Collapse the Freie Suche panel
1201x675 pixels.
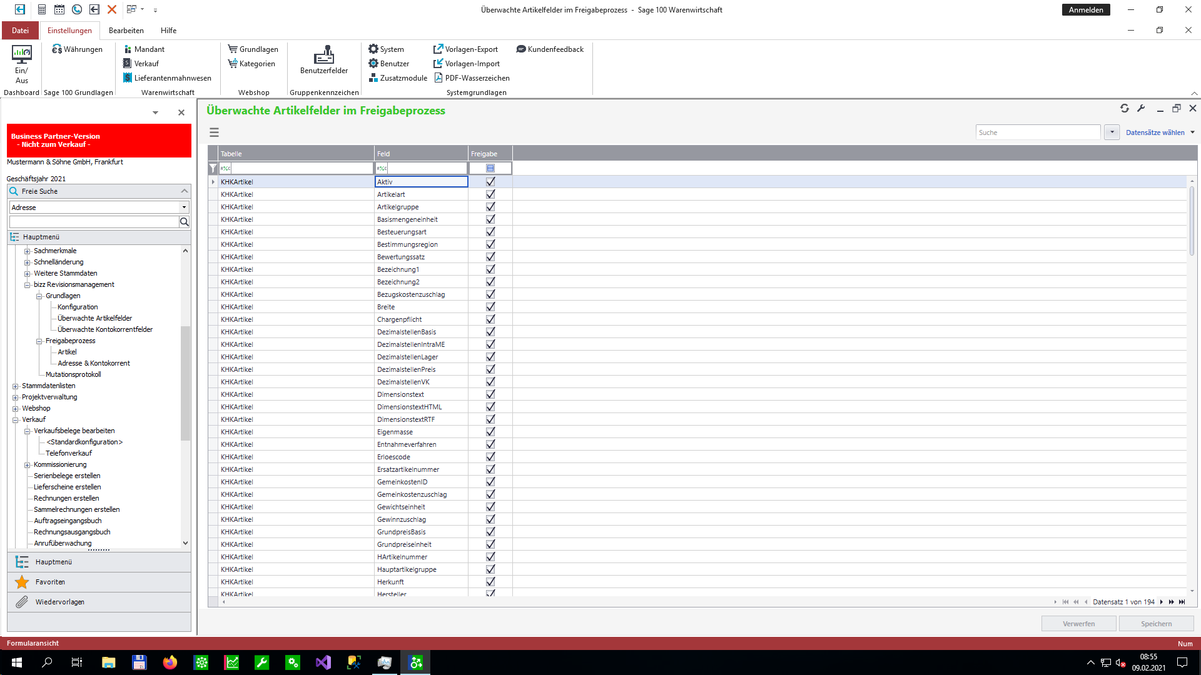coord(184,191)
